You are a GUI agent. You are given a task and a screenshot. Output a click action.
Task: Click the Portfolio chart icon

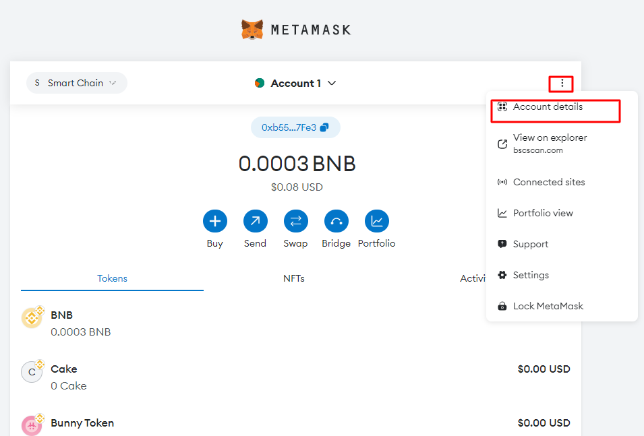click(377, 221)
